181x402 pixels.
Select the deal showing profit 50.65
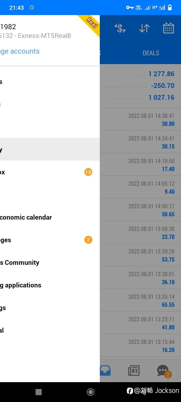140,210
